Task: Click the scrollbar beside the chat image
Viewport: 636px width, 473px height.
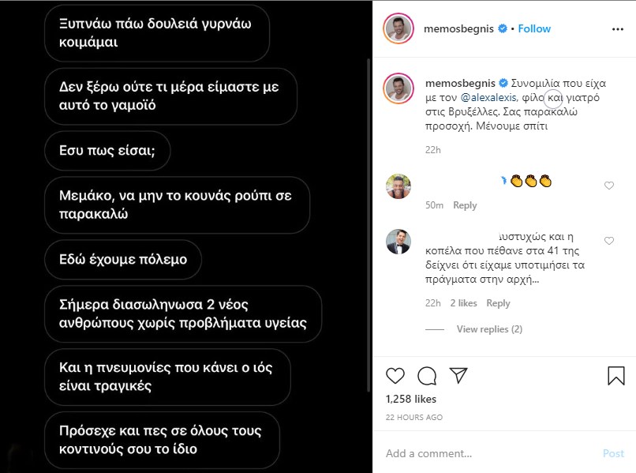Action: [x=368, y=197]
